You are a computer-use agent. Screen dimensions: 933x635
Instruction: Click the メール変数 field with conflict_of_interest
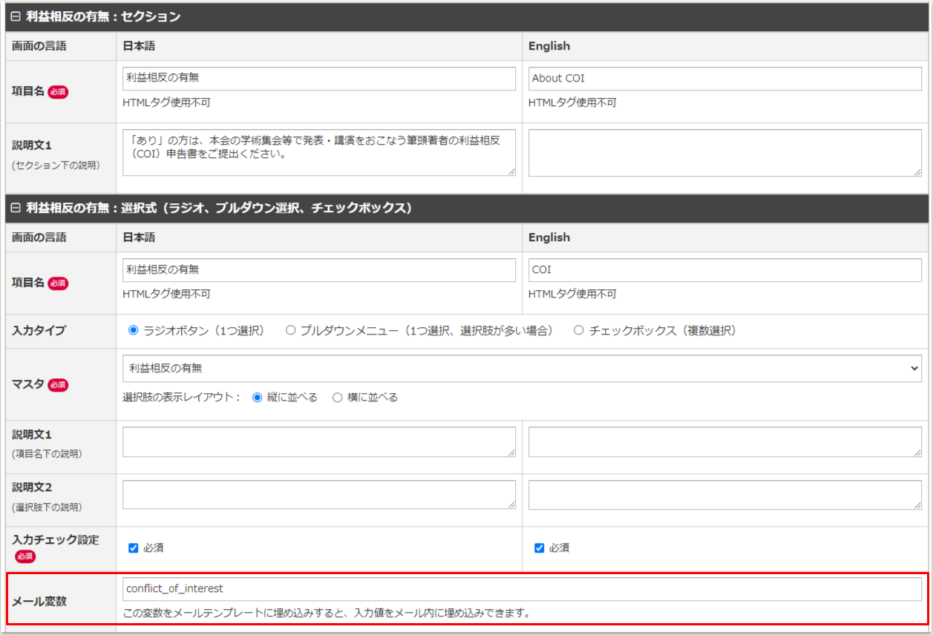pyautogui.click(x=522, y=589)
